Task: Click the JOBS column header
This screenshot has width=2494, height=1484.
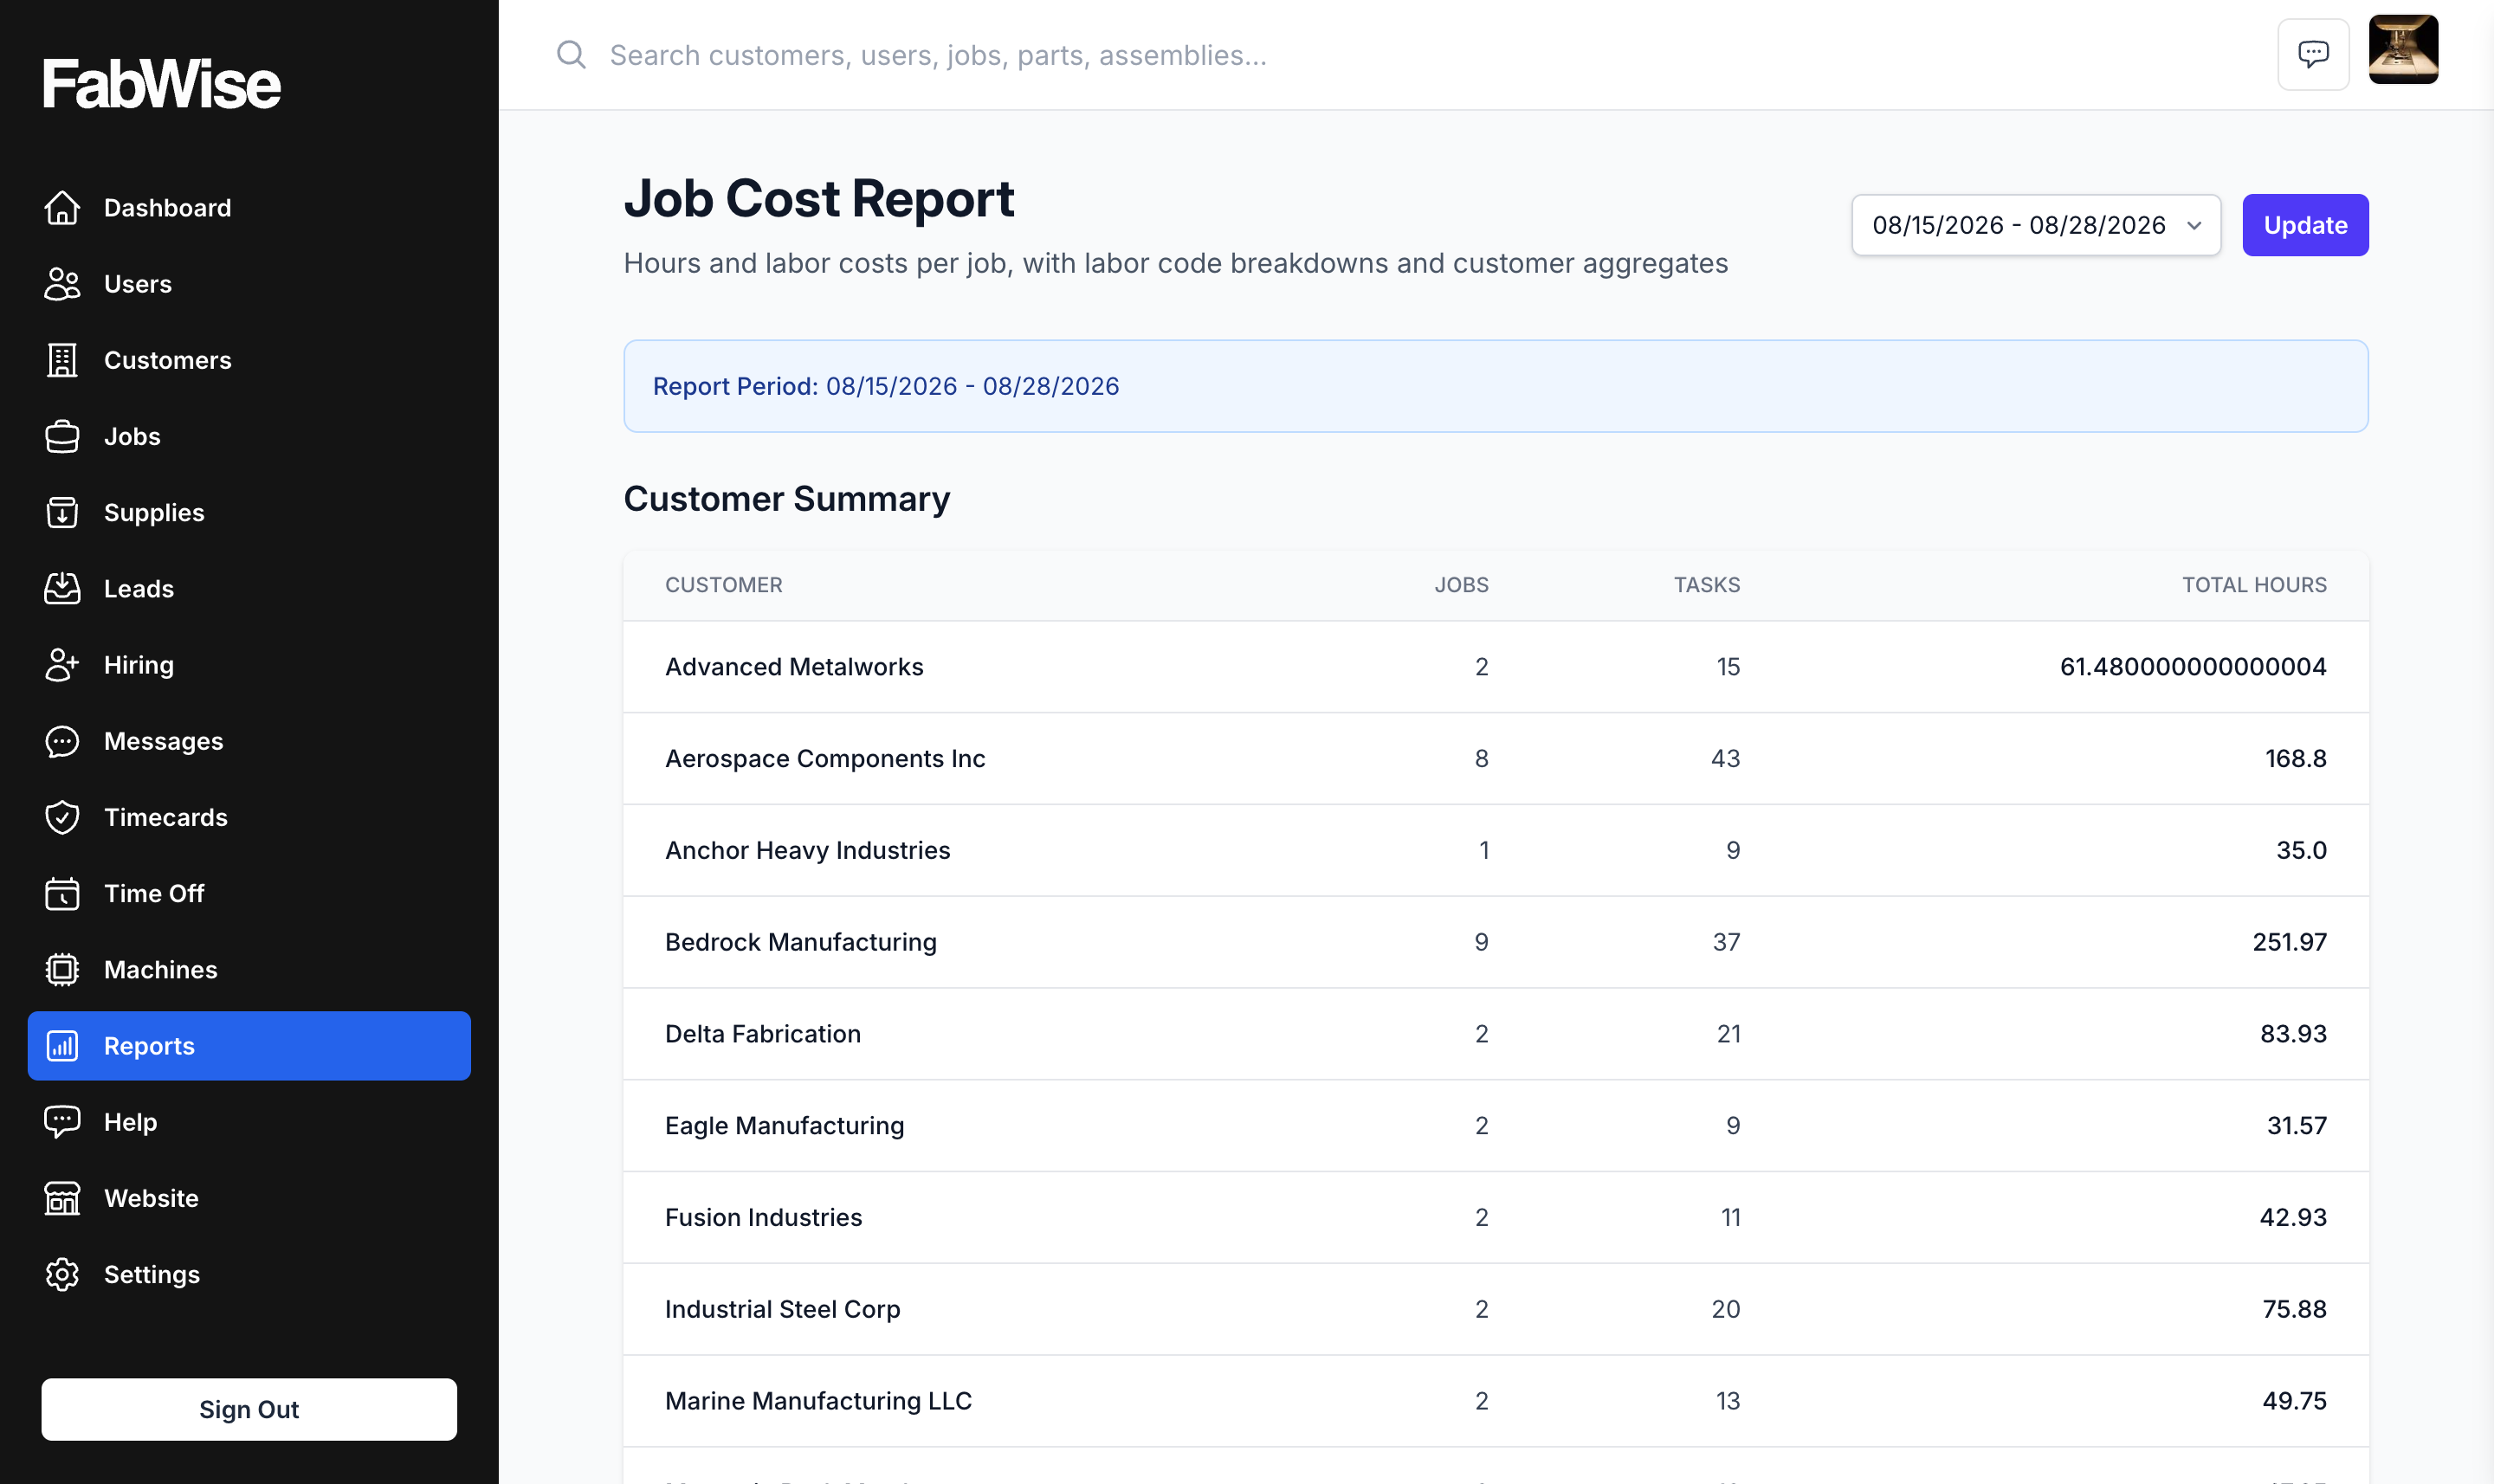Action: (1461, 585)
